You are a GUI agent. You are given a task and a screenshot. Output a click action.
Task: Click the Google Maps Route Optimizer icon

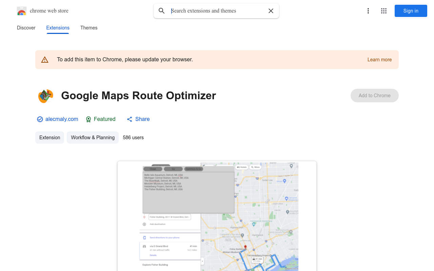click(x=45, y=96)
